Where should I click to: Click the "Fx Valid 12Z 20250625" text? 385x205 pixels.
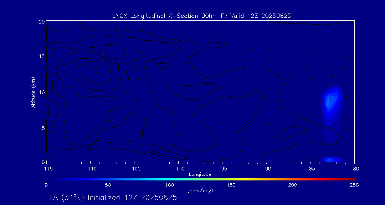click(256, 16)
